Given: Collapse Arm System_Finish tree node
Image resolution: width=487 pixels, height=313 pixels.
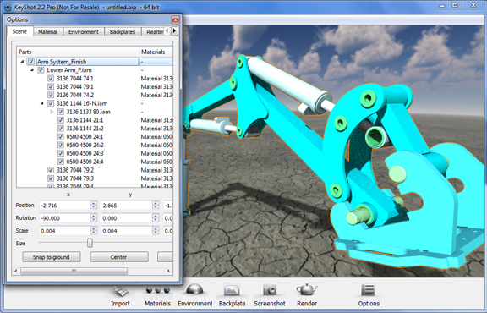Looking at the screenshot, I should (x=22, y=62).
